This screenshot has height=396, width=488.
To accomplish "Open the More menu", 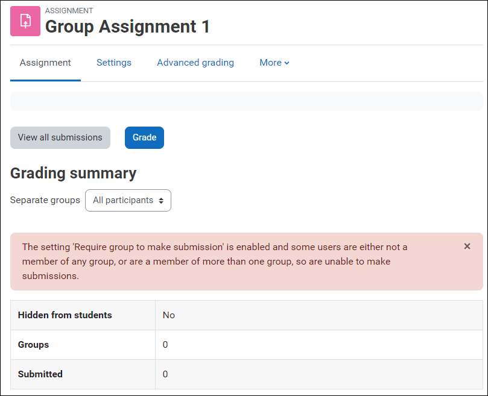I will pos(274,62).
